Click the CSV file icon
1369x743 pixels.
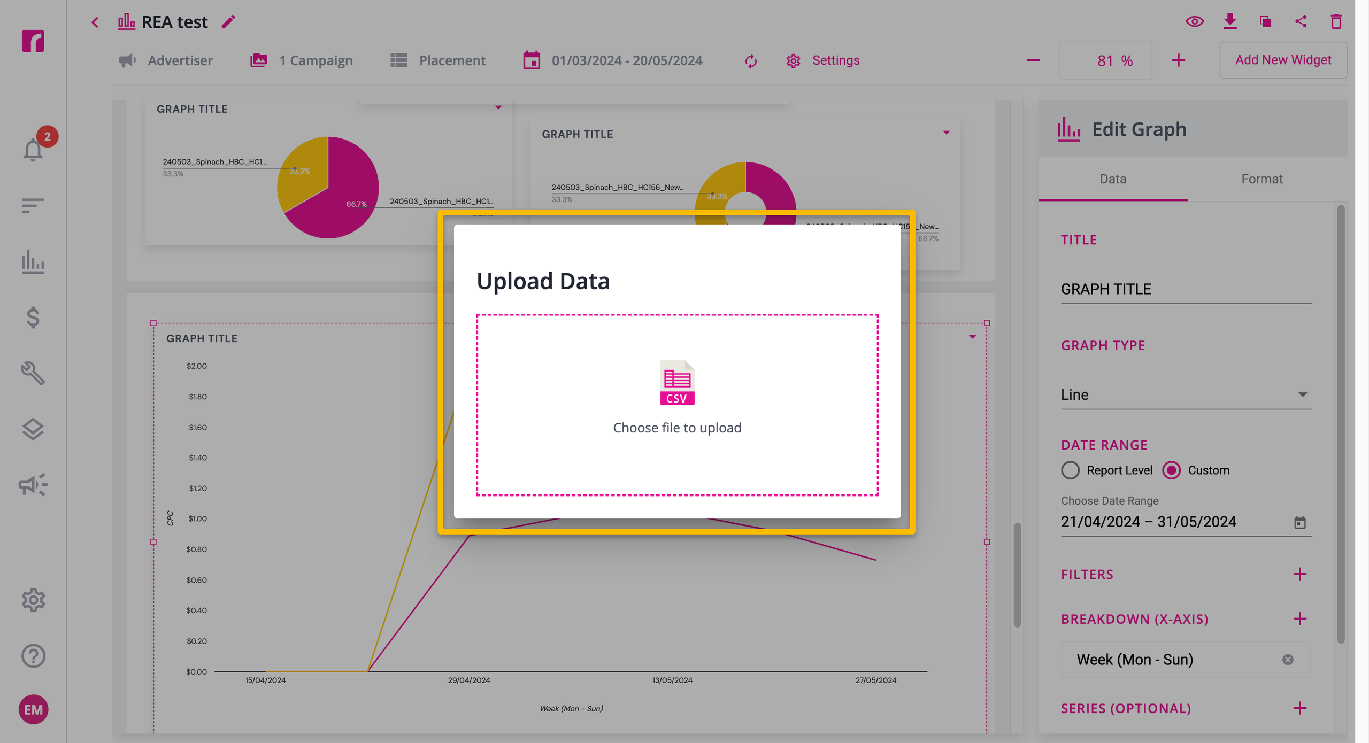pos(677,383)
